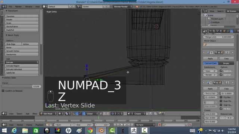Open the Render menu

[x=18, y=7]
